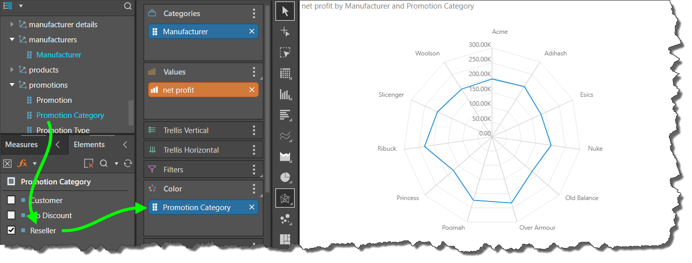Image resolution: width=692 pixels, height=263 pixels.
Task: Click the orange fx formula icon
Action: pyautogui.click(x=23, y=163)
